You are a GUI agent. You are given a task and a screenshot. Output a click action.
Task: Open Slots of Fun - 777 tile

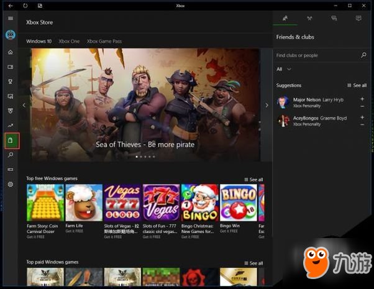pyautogui.click(x=162, y=211)
